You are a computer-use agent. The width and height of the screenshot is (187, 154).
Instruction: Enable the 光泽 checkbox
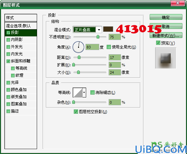click(x=8, y=83)
